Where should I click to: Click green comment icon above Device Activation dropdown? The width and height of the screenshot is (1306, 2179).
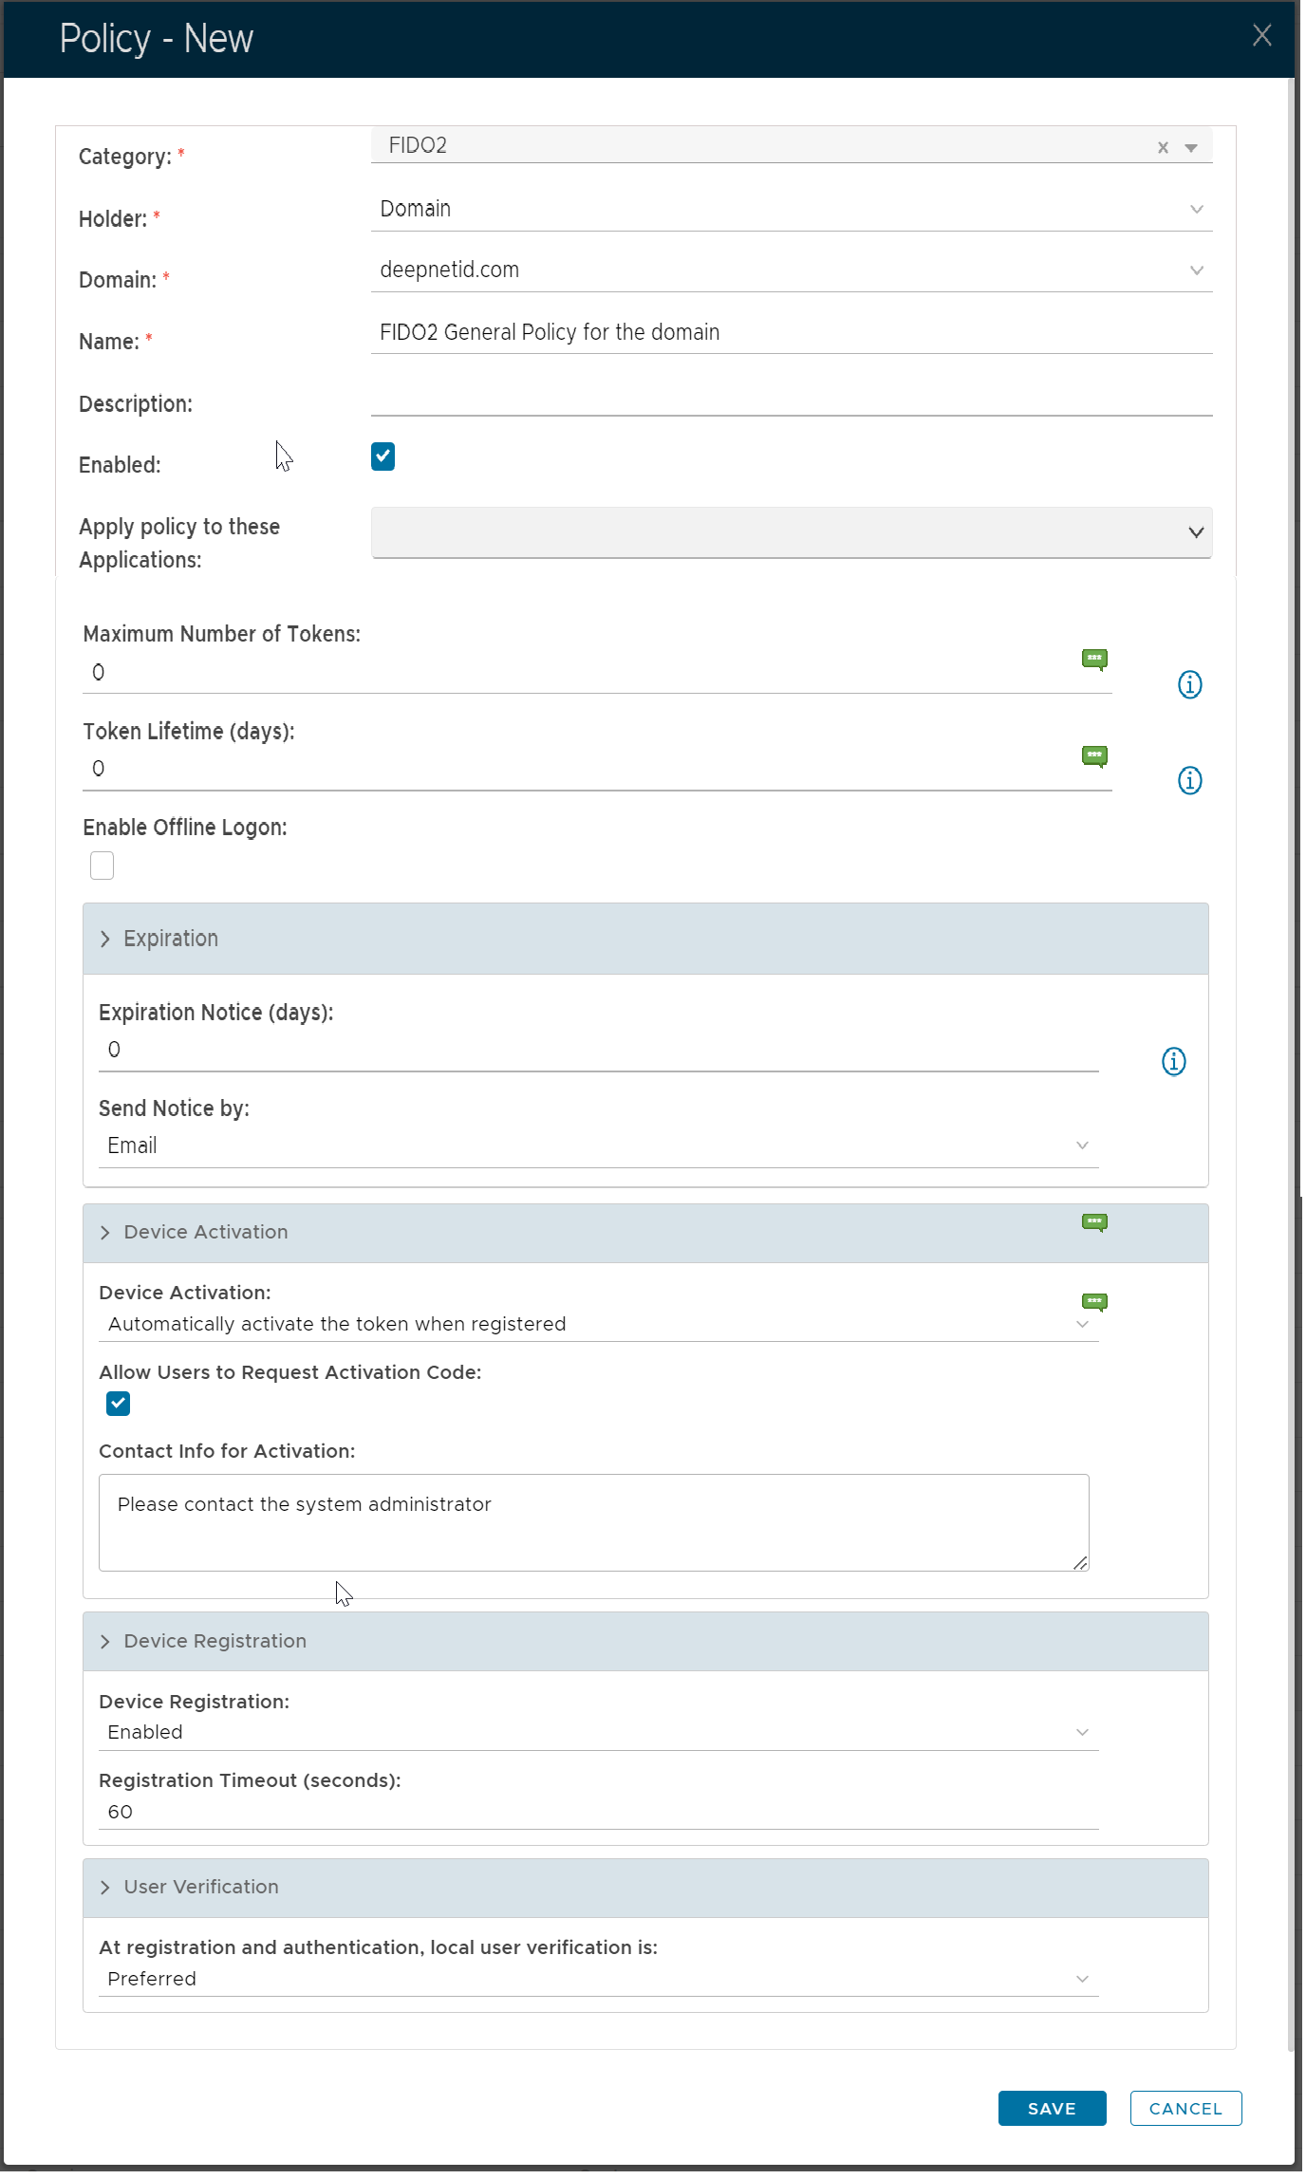1094,1301
